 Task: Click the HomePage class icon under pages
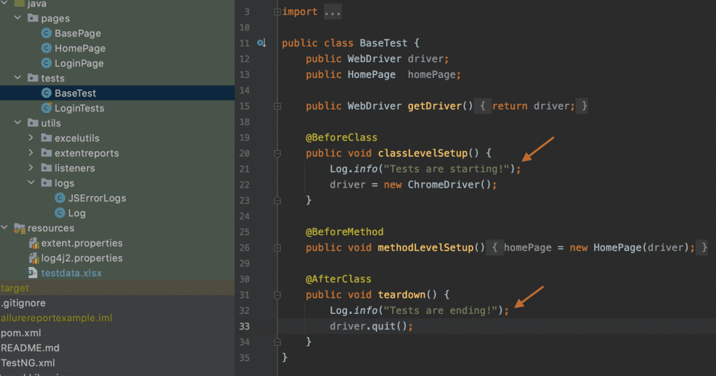pos(45,48)
